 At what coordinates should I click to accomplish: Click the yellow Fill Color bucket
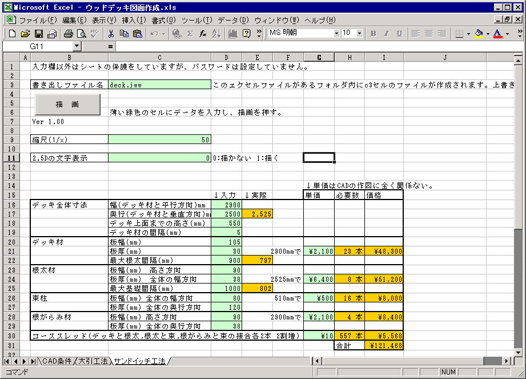click(478, 34)
